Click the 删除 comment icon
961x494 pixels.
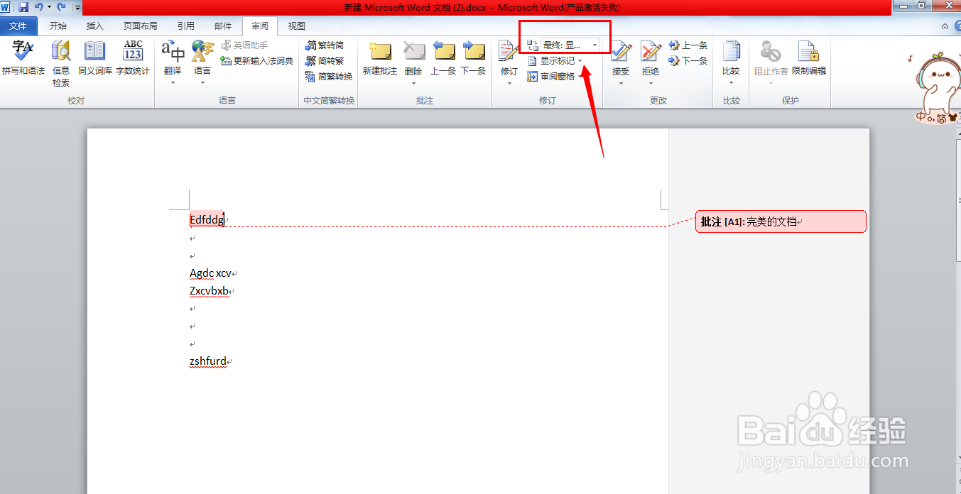coord(413,52)
